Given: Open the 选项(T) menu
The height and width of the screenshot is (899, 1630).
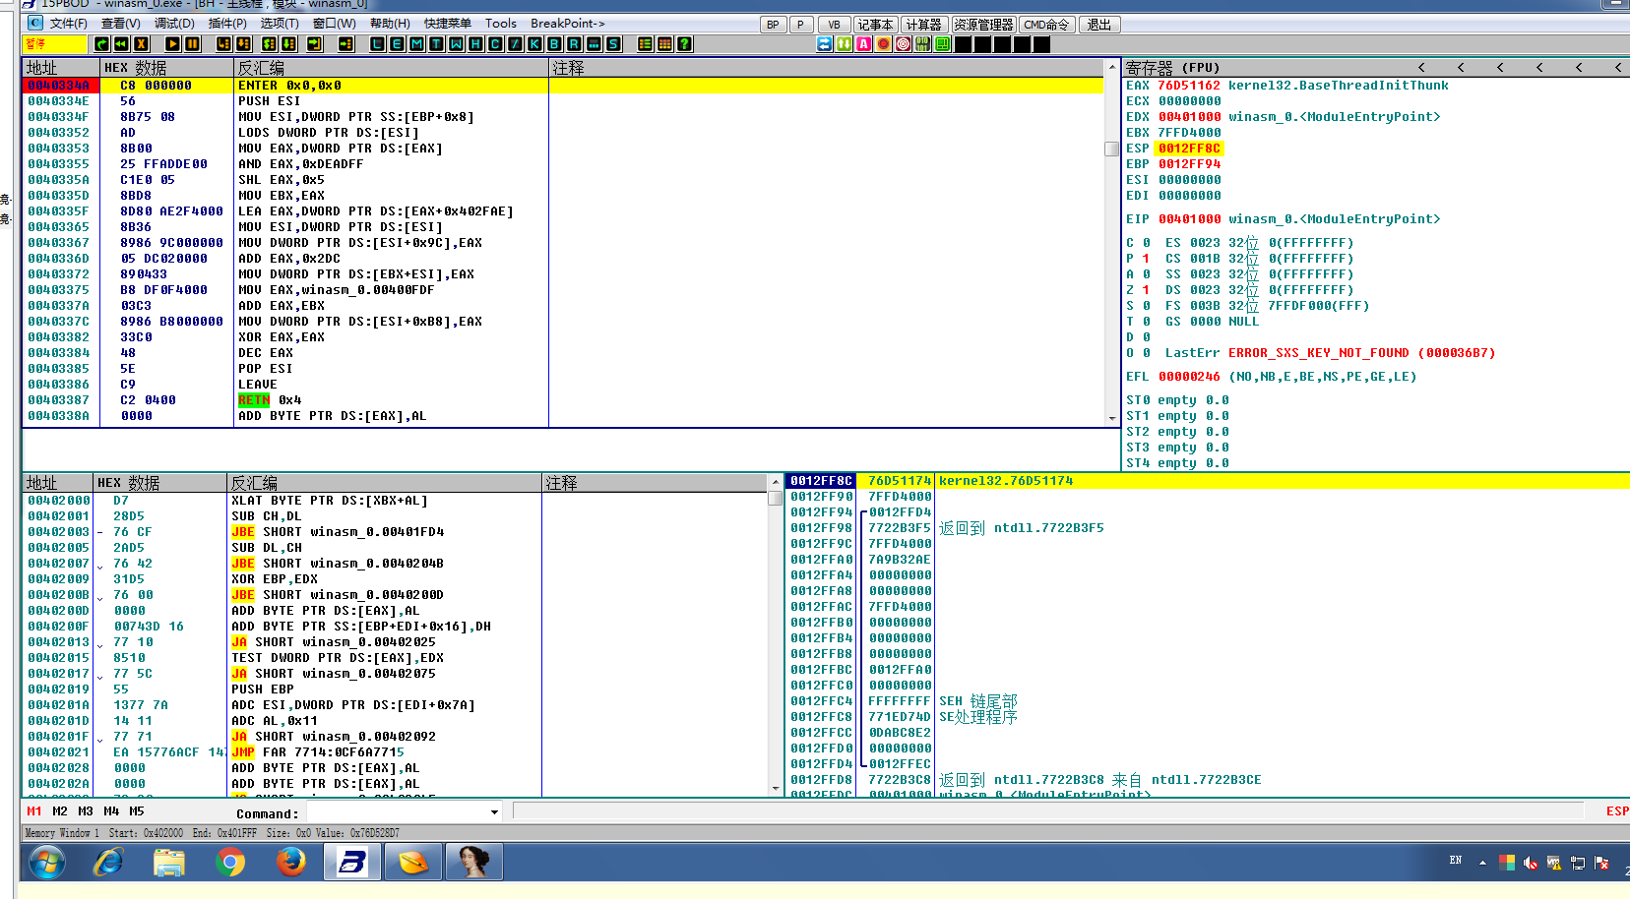Looking at the screenshot, I should click(280, 24).
